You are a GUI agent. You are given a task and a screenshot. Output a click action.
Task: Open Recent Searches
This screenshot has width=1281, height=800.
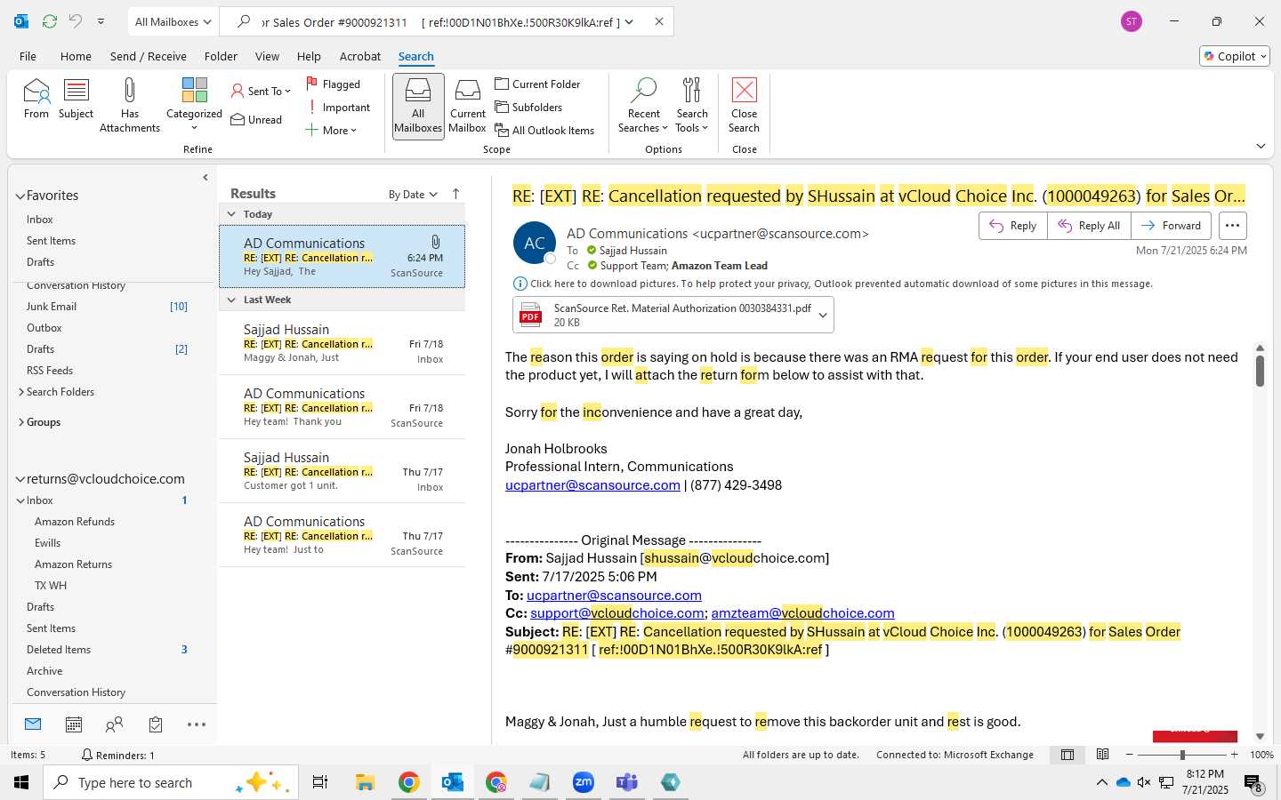pyautogui.click(x=643, y=105)
